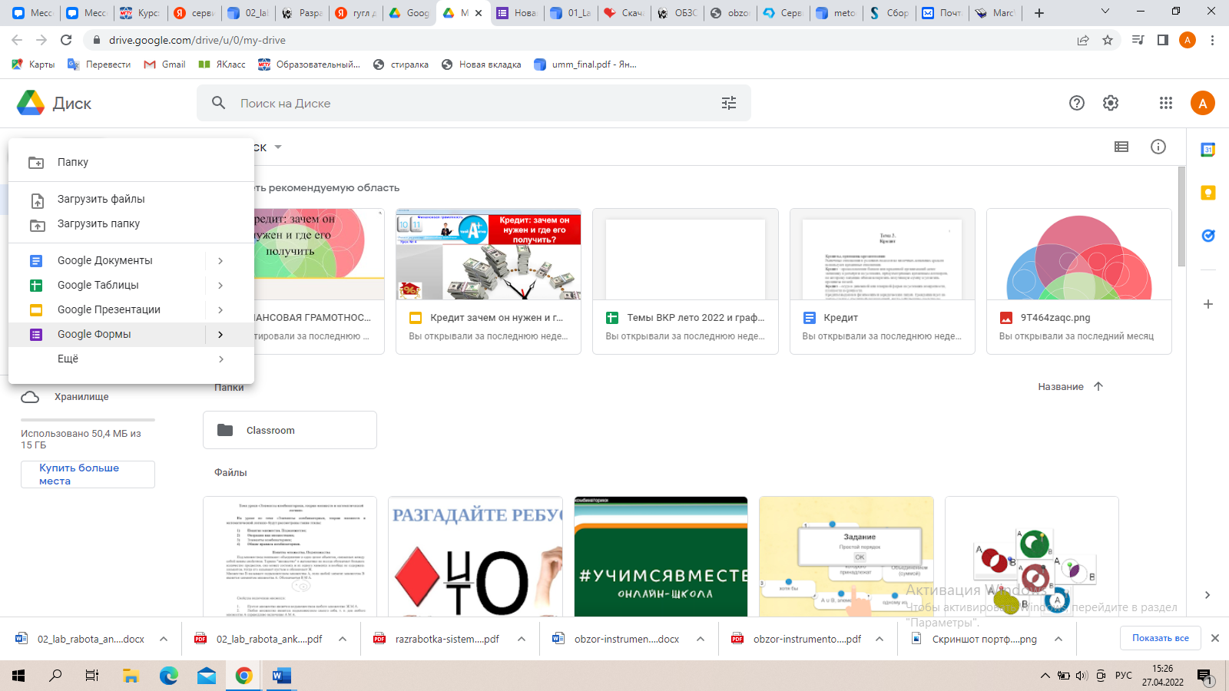Open options for obzor-instrumen....docx download

(x=701, y=639)
